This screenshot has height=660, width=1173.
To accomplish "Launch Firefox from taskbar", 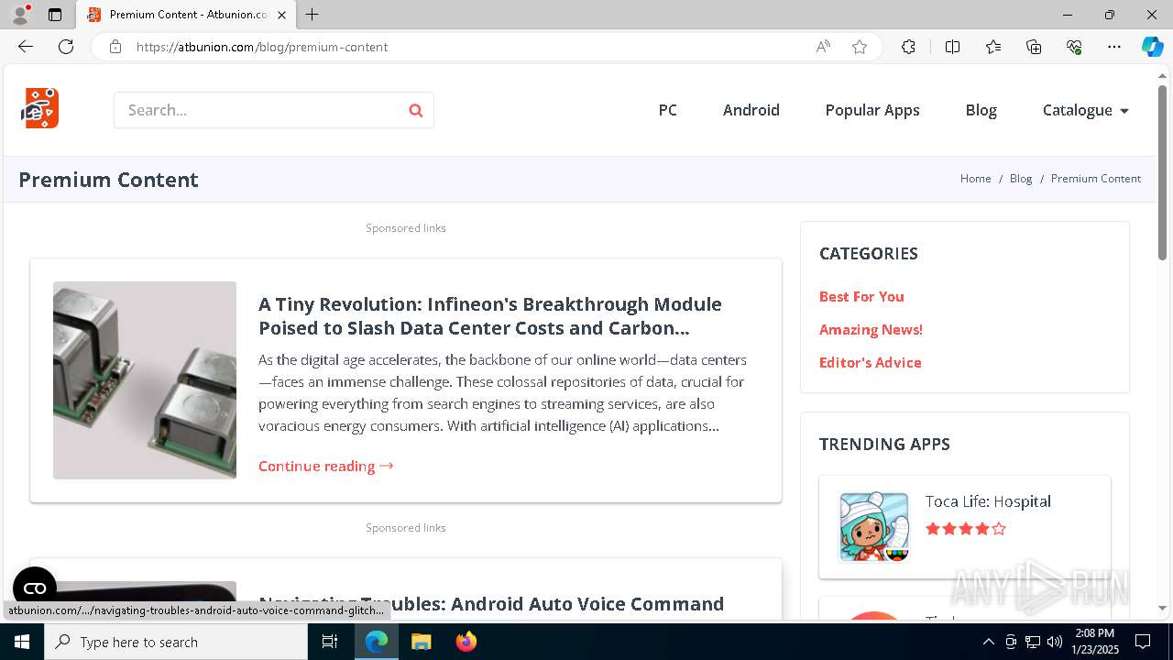I will 466,642.
